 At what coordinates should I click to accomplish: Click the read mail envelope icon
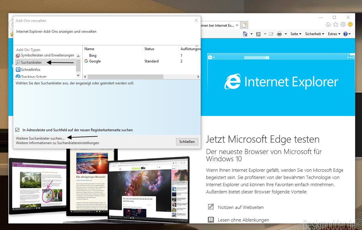(271, 34)
